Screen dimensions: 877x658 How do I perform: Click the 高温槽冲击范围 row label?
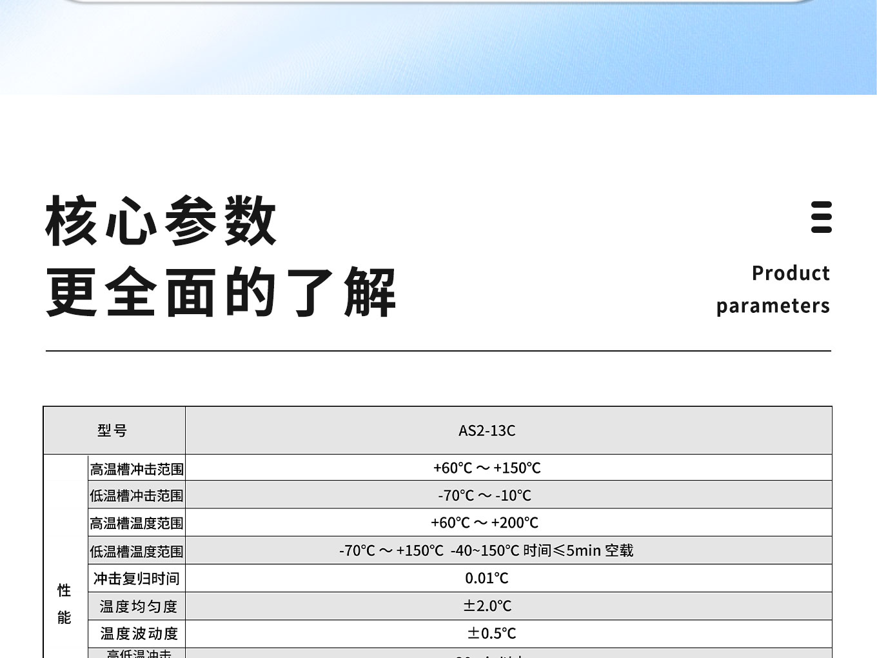point(137,469)
